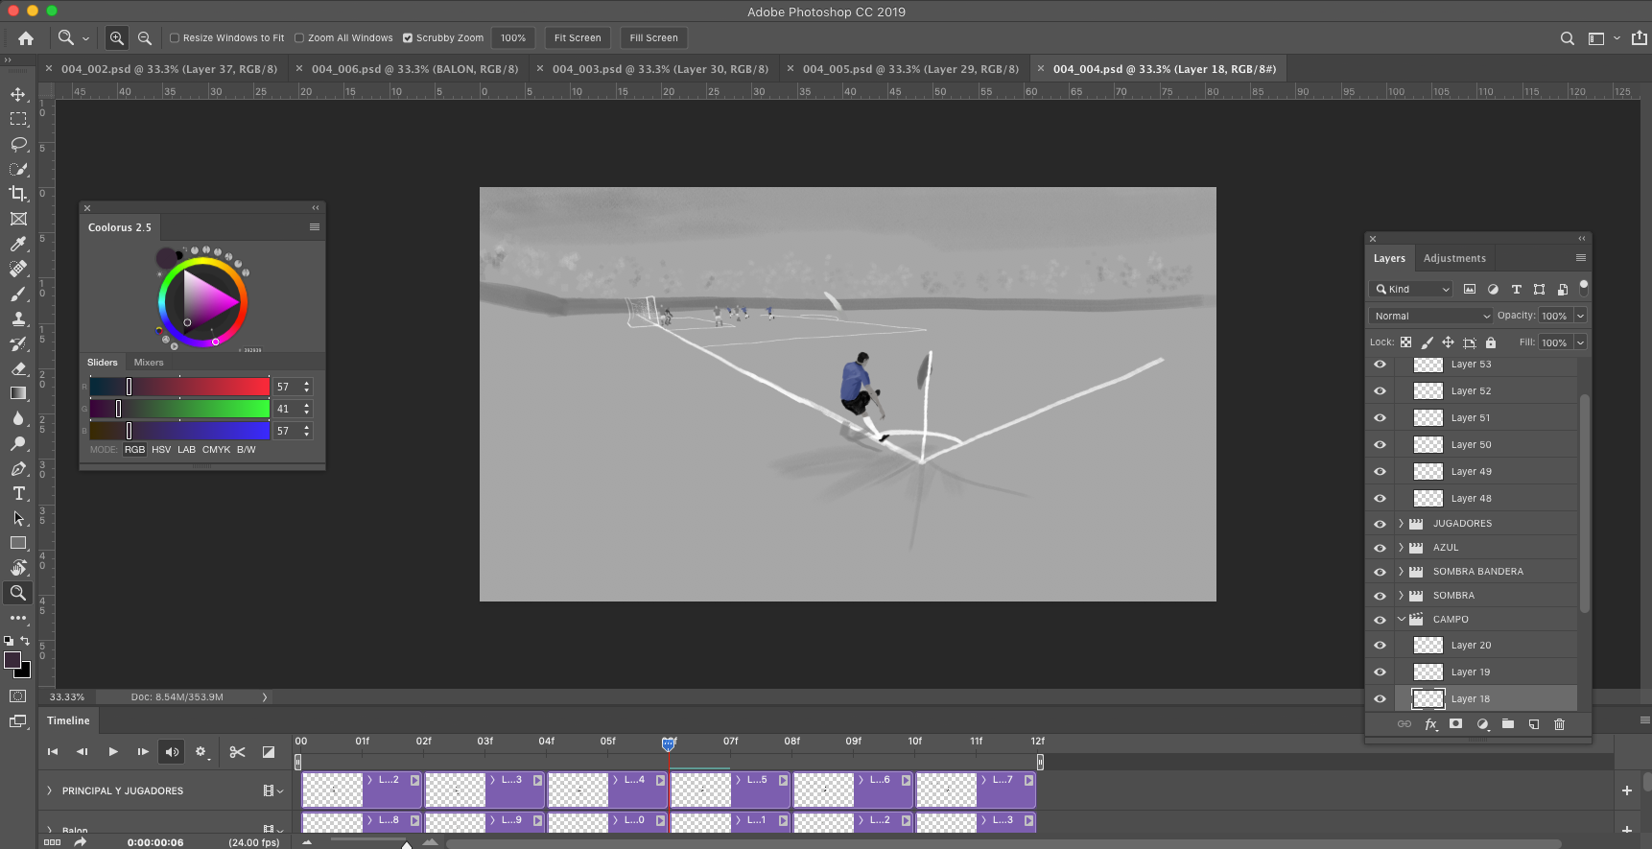Switch to 004_006.psd document tab
The image size is (1652, 849).
414,69
